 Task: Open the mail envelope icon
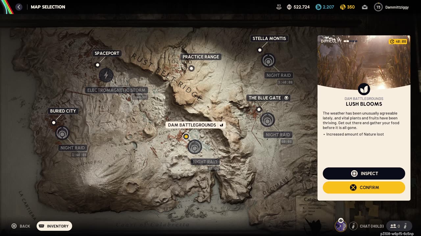click(x=365, y=7)
